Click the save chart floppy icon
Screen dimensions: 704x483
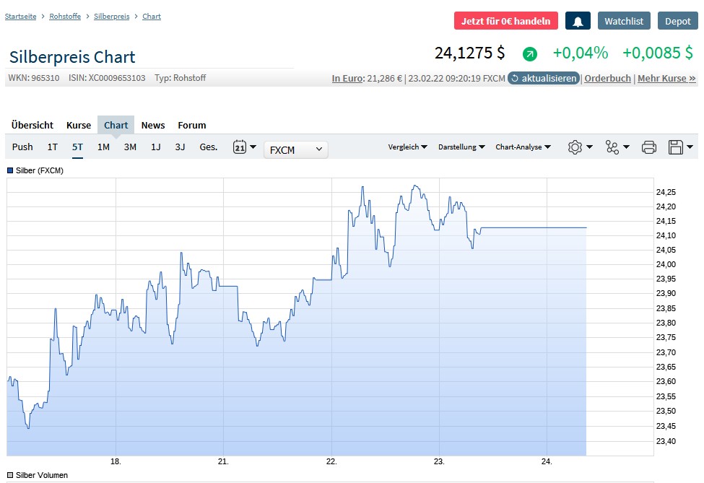click(676, 147)
